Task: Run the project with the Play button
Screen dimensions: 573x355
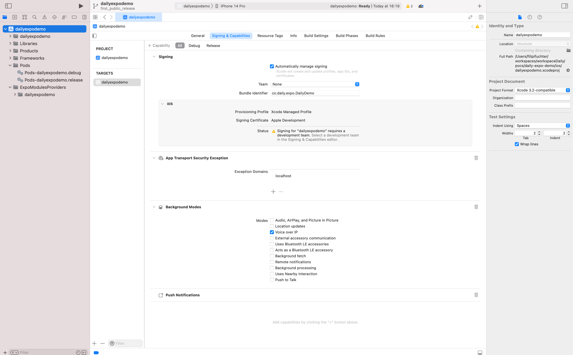Action: 81,6
